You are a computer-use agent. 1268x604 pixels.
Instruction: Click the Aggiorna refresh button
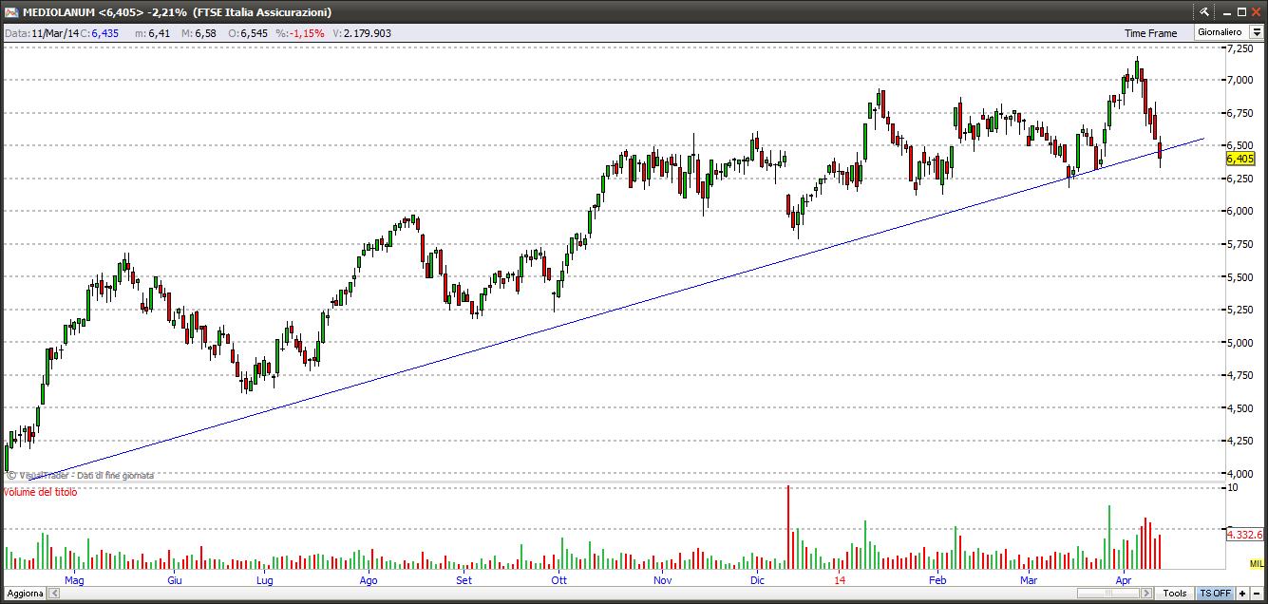[24, 594]
